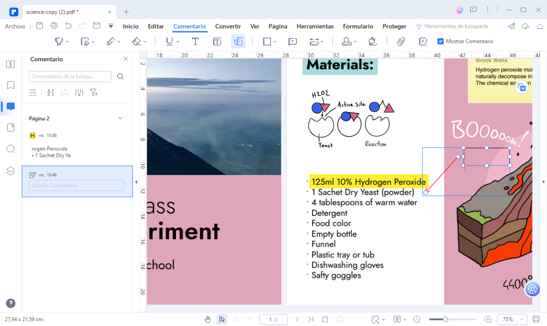Uncheck the Mostrar Comentario checkbox
547x326 pixels.
pos(440,41)
